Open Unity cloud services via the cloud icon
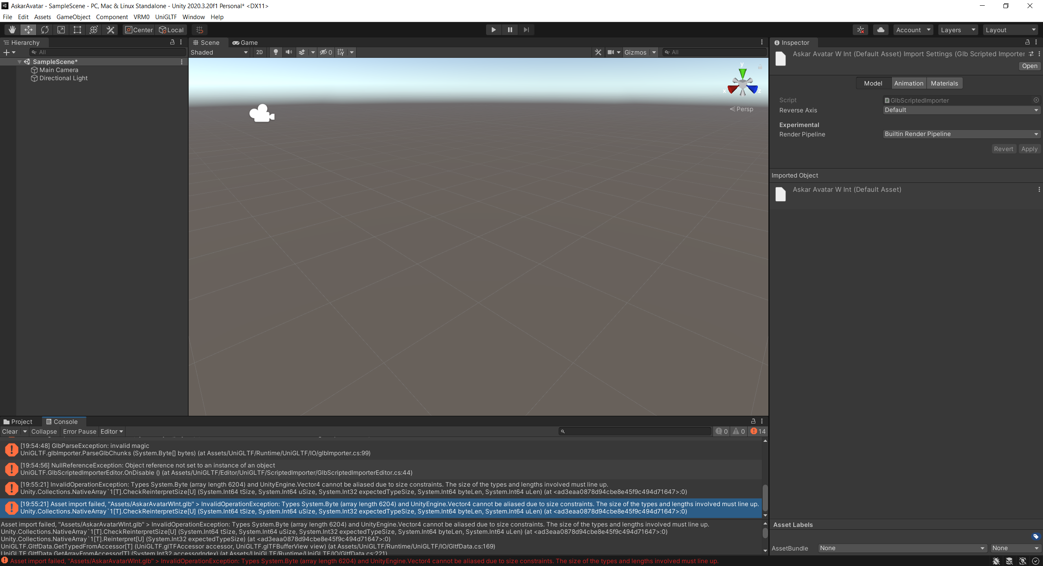Image resolution: width=1043 pixels, height=566 pixels. click(x=880, y=29)
